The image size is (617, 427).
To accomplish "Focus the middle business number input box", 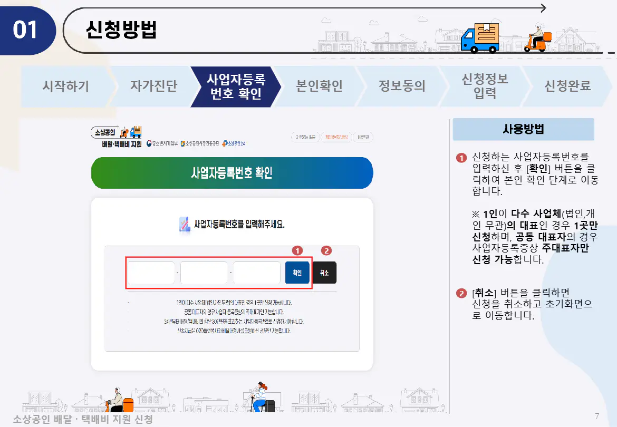I will point(204,273).
